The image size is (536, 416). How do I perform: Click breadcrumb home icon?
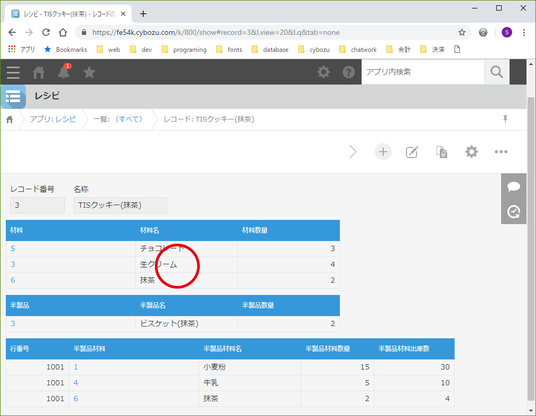tap(10, 119)
